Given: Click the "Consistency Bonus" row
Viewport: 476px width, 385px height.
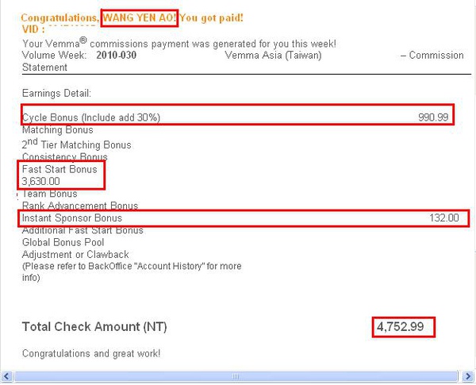Looking at the screenshot, I should coord(65,157).
